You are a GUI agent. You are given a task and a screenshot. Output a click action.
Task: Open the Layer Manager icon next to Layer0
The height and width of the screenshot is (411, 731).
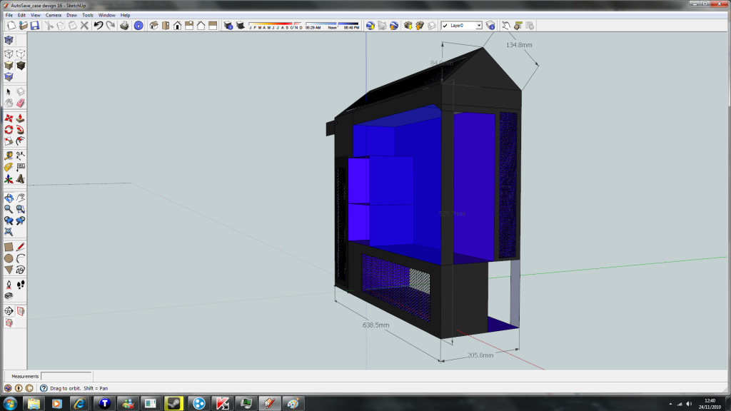coord(490,26)
